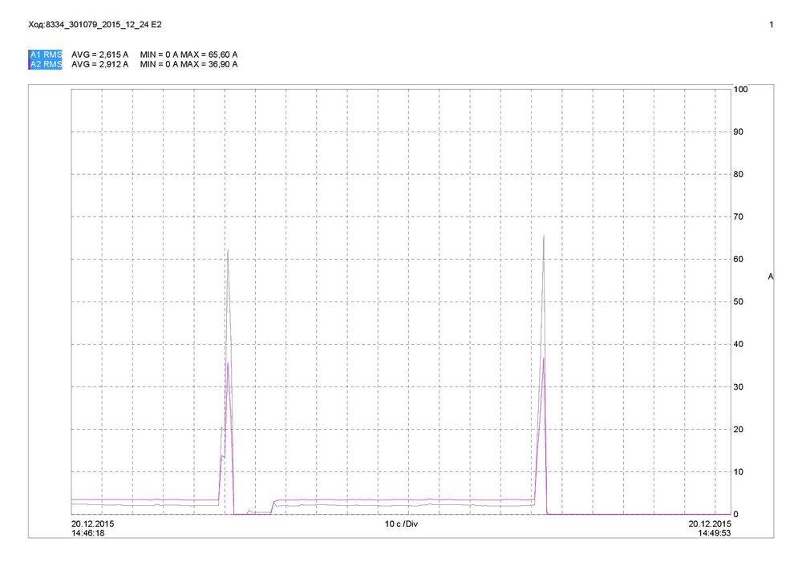
Task: Click the second purple A2 spike peak
Action: (x=545, y=358)
